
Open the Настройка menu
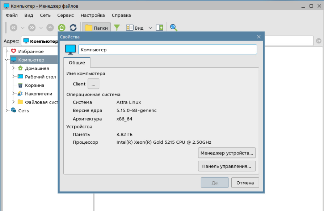coord(93,15)
